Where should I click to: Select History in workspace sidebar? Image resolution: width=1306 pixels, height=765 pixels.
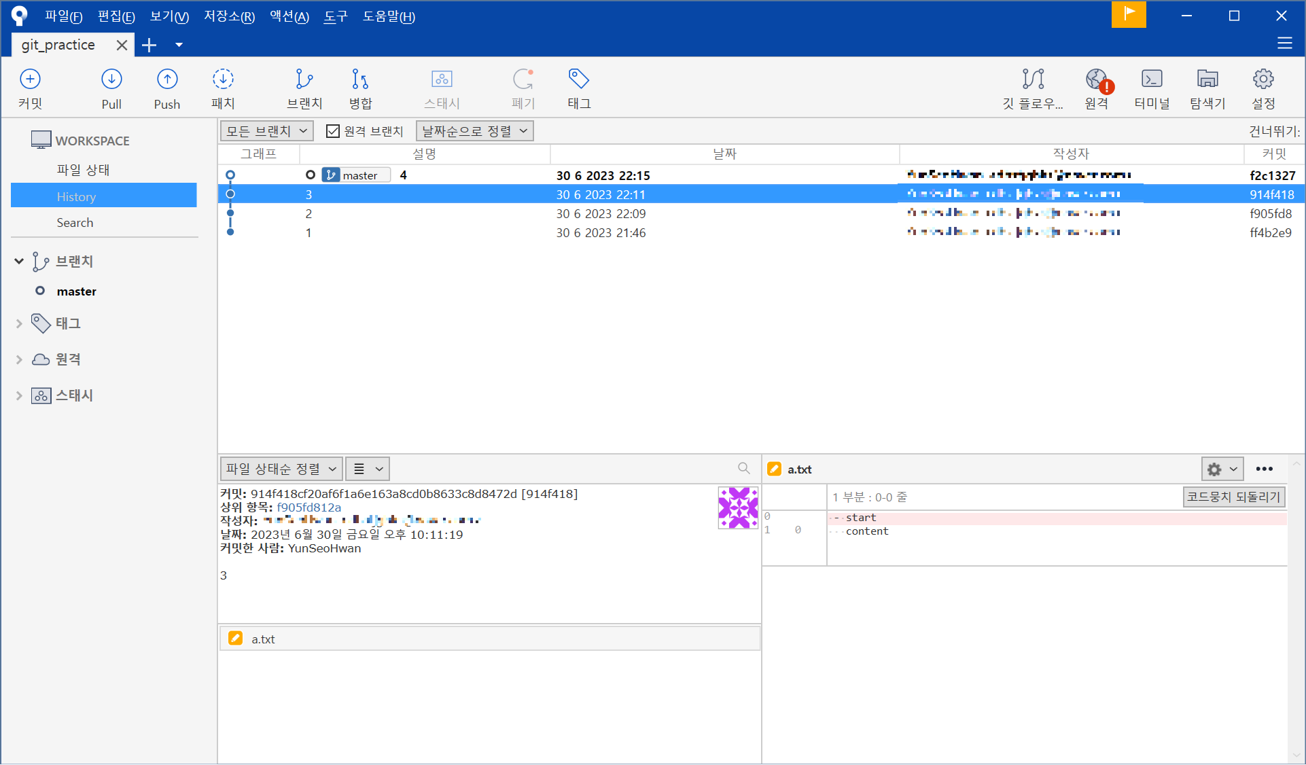pyautogui.click(x=103, y=196)
